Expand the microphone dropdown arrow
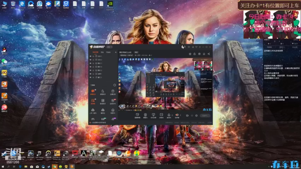The image size is (301, 169). [172, 115]
